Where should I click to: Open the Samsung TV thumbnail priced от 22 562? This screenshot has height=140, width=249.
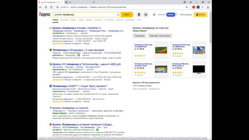(199, 50)
